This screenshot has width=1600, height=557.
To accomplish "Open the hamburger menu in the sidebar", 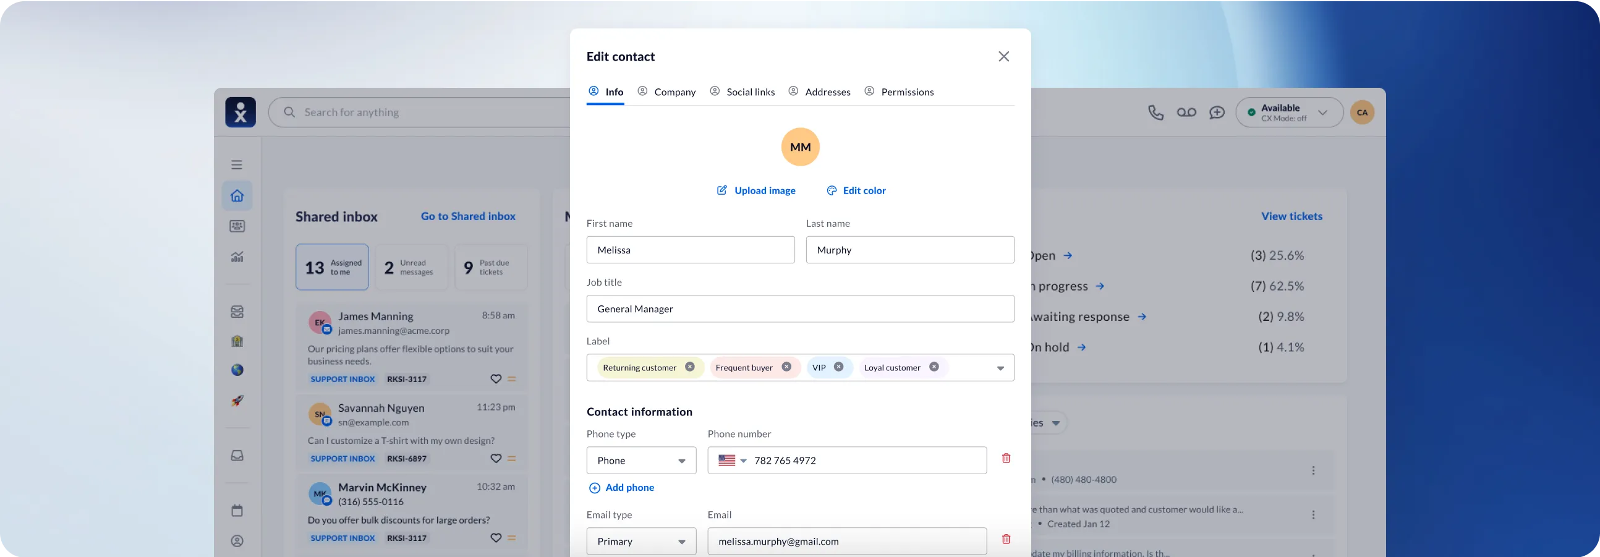I will [237, 164].
